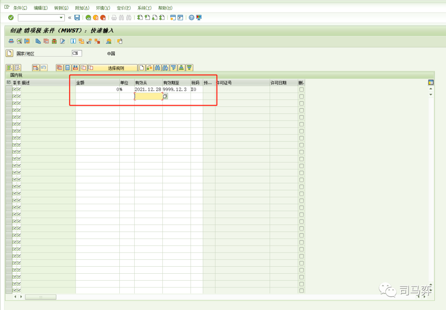446x310 pixels.
Task: Click the command input field
Action: point(39,18)
